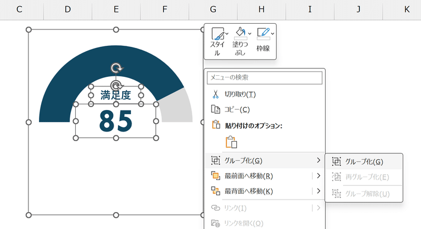Choose コピー(C) from the context menu
Viewport: 421px width, 229px height.
pyautogui.click(x=265, y=109)
